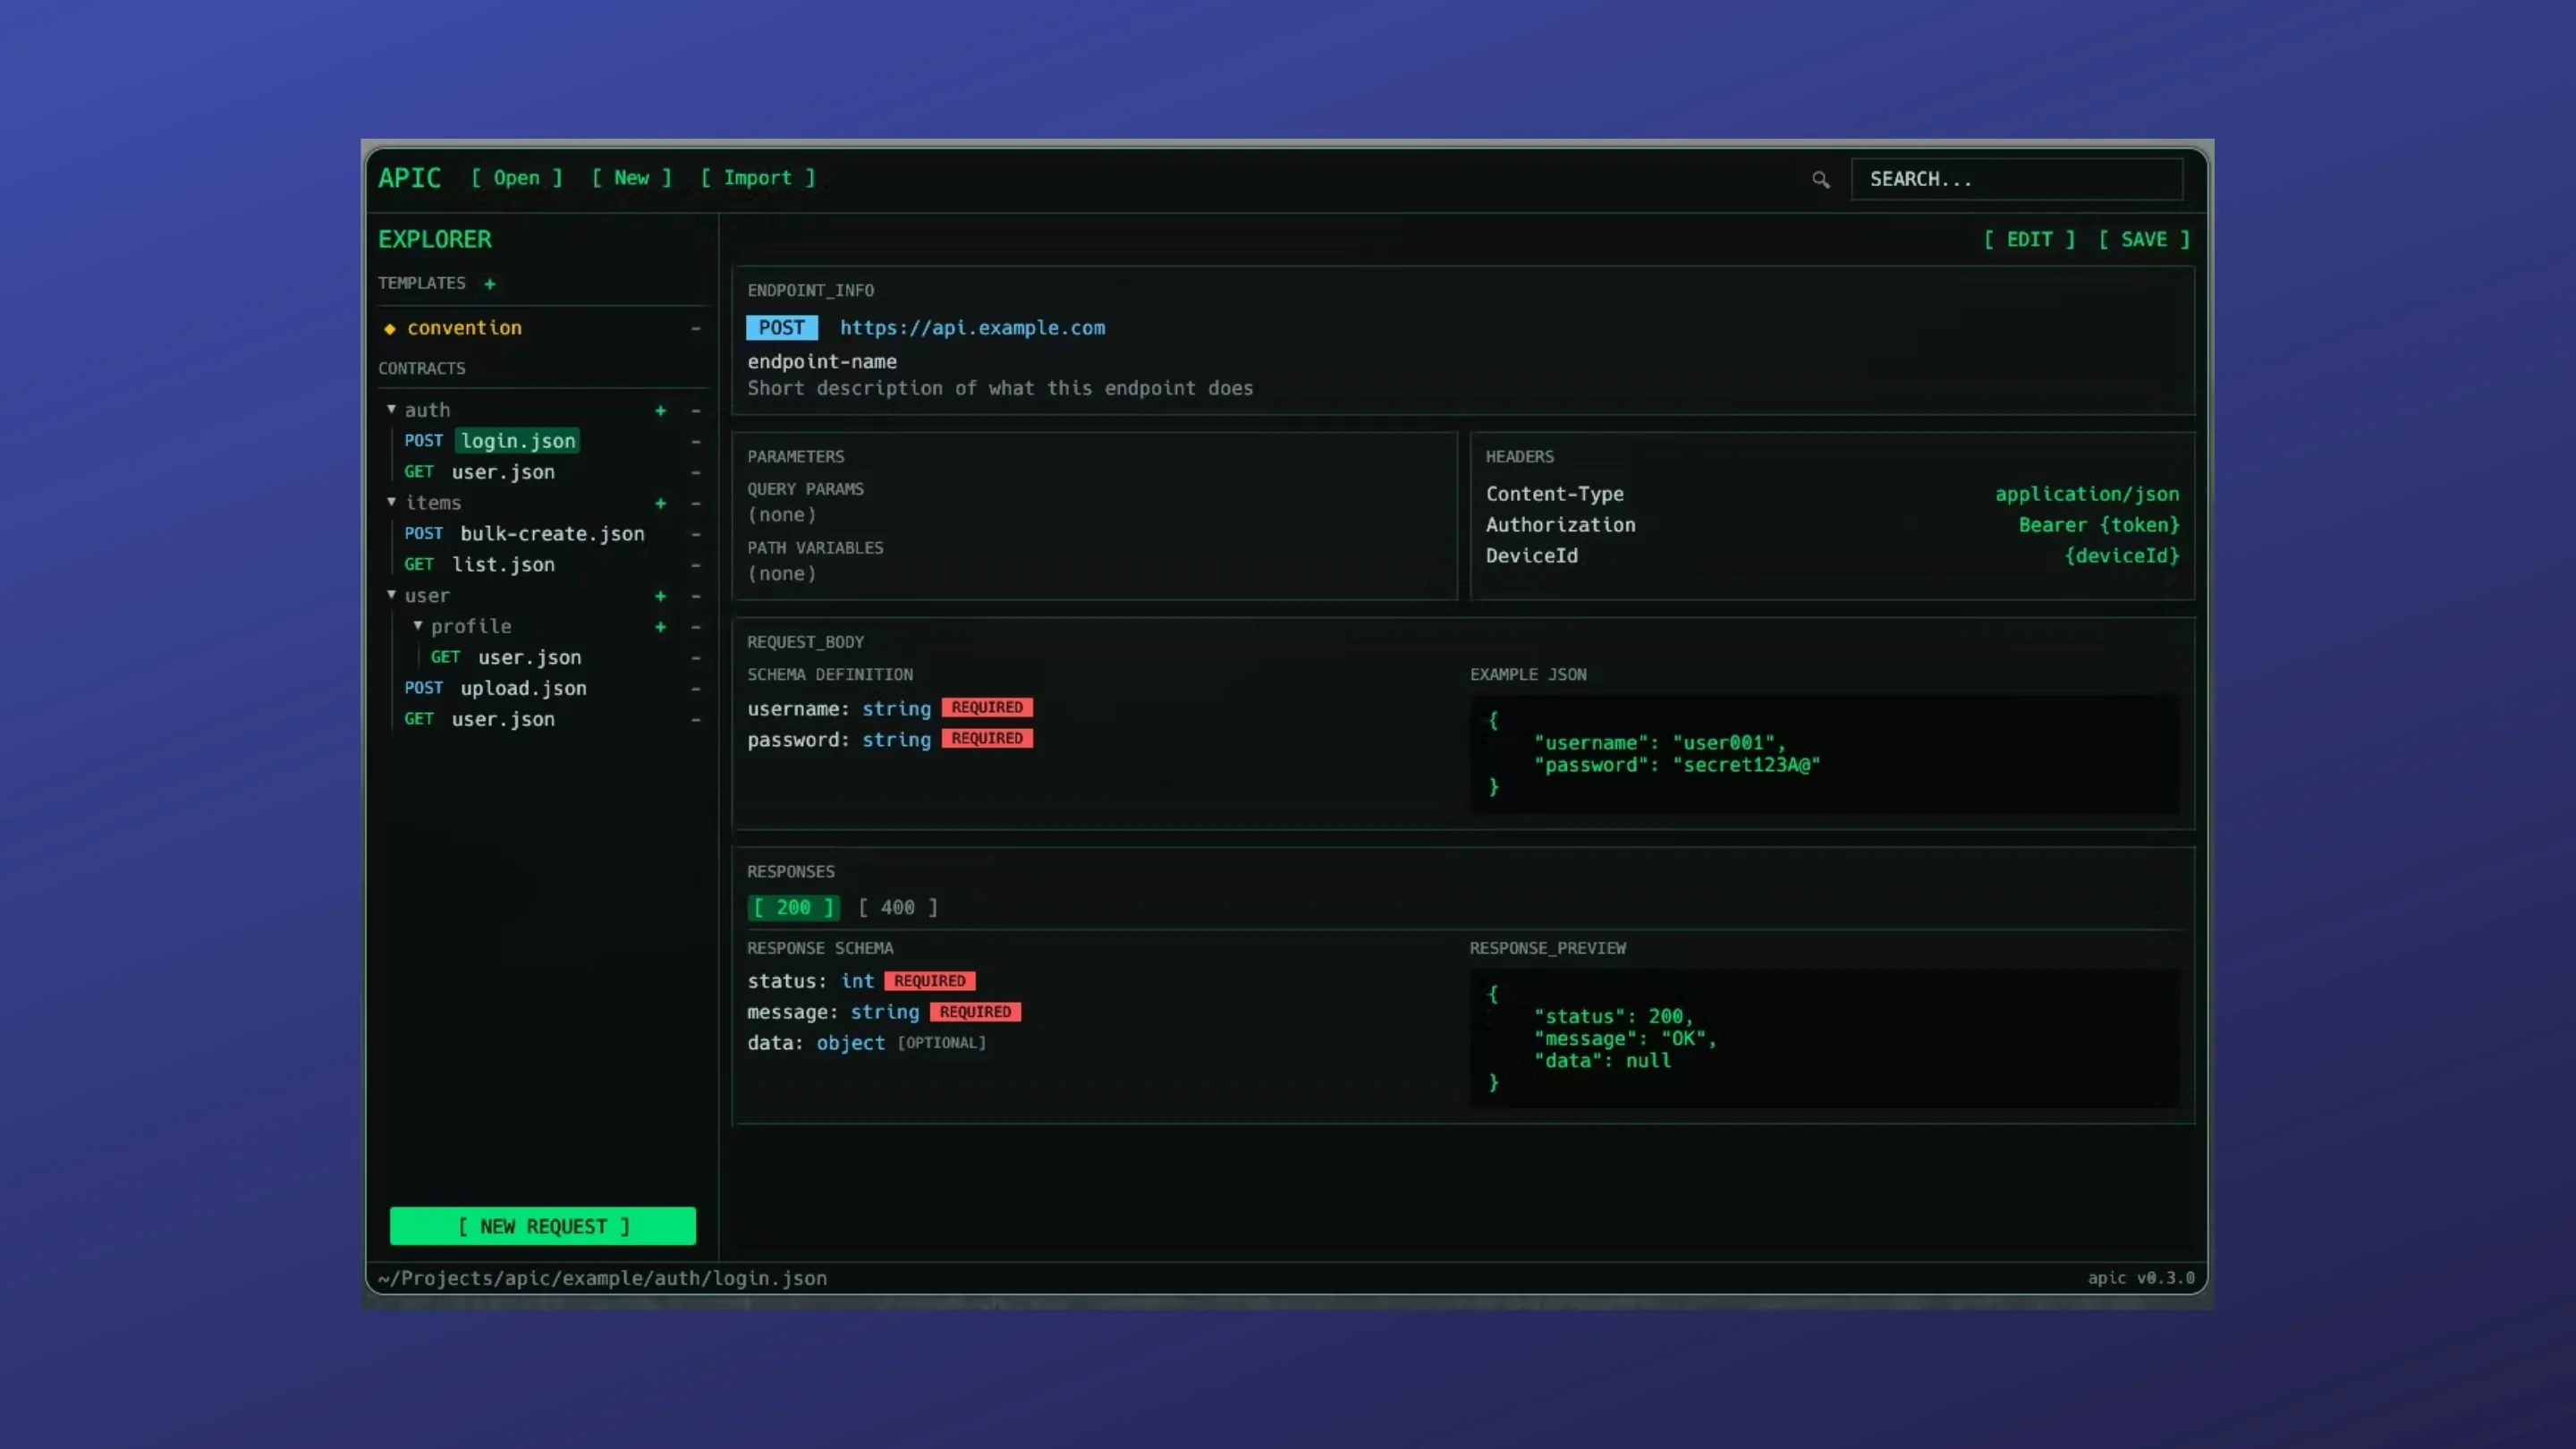Viewport: 2576px width, 1449px height.
Task: Click 'data: object' response field
Action: [816, 1044]
